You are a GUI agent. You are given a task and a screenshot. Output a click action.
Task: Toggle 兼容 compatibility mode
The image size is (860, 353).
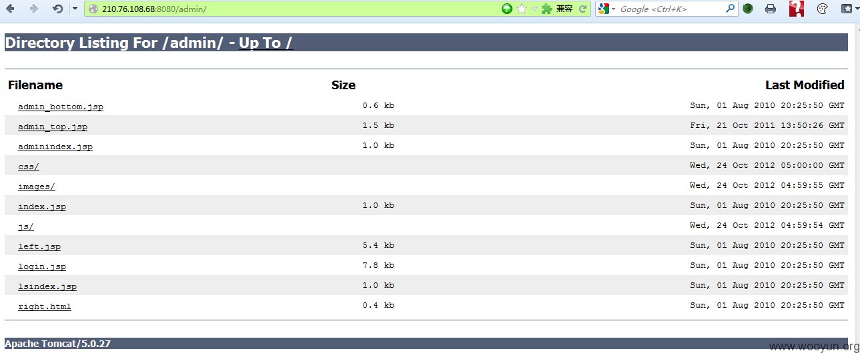tap(564, 9)
